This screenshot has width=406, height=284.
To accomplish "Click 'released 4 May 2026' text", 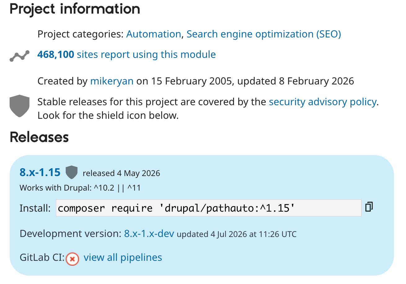I will (121, 173).
